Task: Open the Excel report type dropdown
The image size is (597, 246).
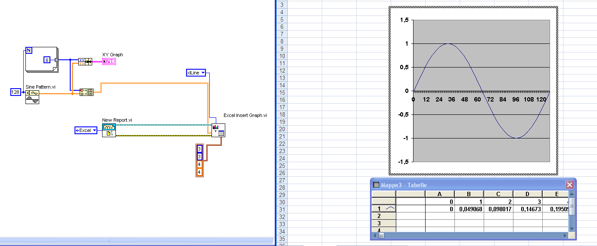Action: coord(86,130)
